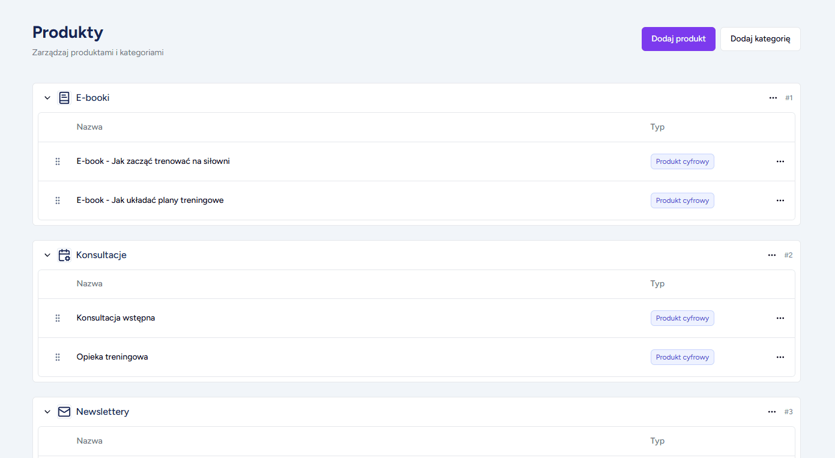
Task: Open the Newslettery category three-dot menu
Action: pos(772,412)
